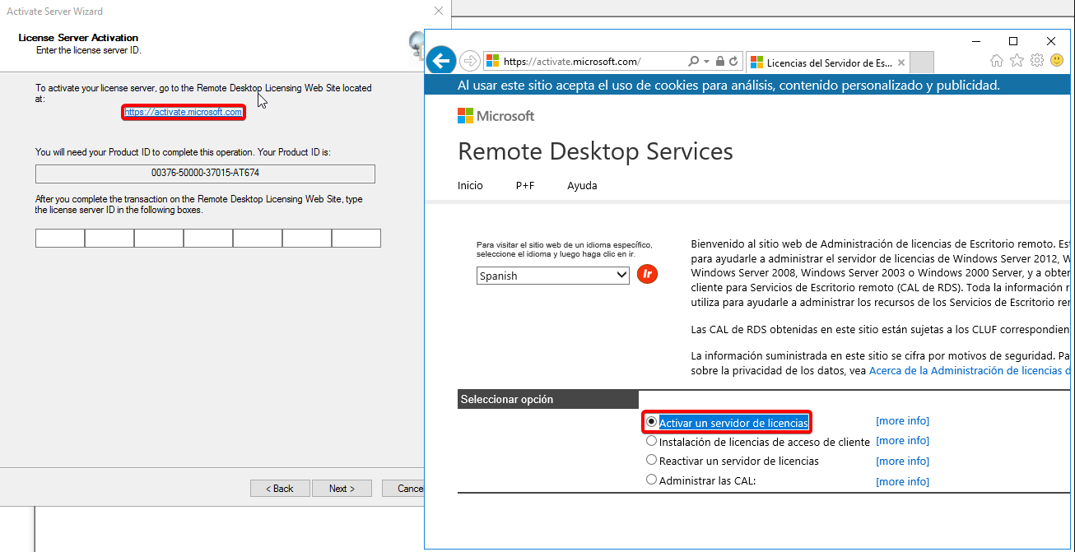Click the browser forward arrow button
Viewport: 1075px width, 552px height.
coord(469,61)
